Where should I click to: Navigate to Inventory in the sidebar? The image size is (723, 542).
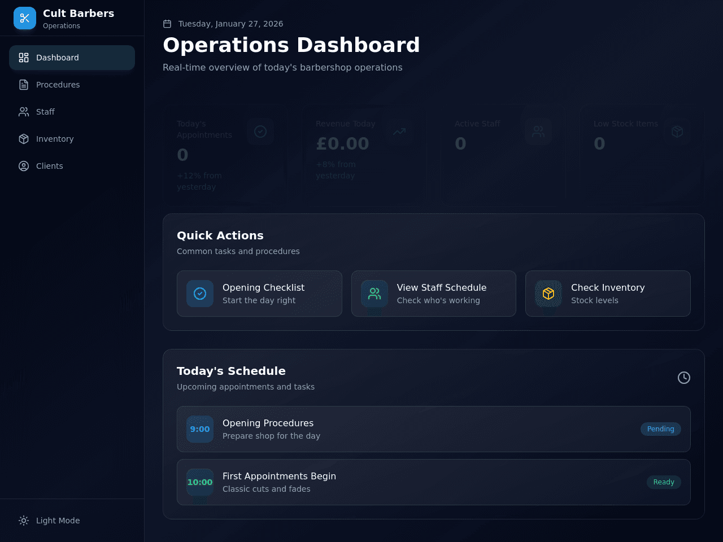72,139
